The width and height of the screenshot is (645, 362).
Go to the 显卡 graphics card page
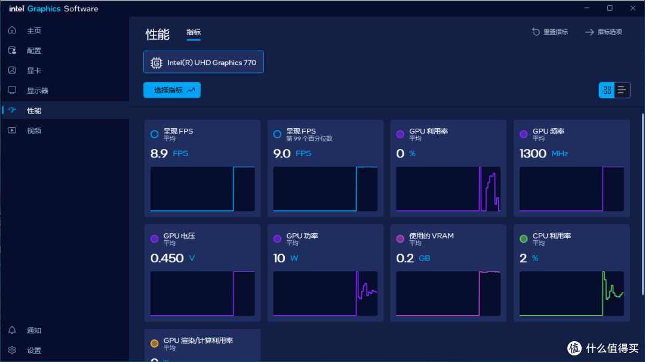(34, 70)
